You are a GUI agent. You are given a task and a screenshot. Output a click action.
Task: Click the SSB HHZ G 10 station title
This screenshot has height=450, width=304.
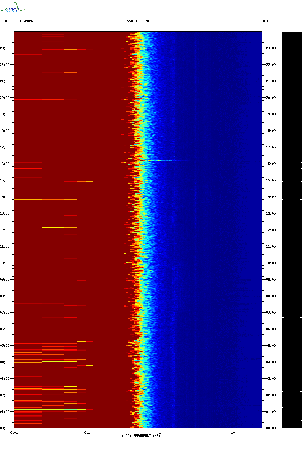138,21
